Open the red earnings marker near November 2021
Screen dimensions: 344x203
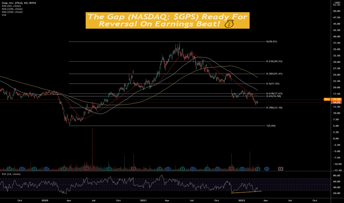(231, 169)
